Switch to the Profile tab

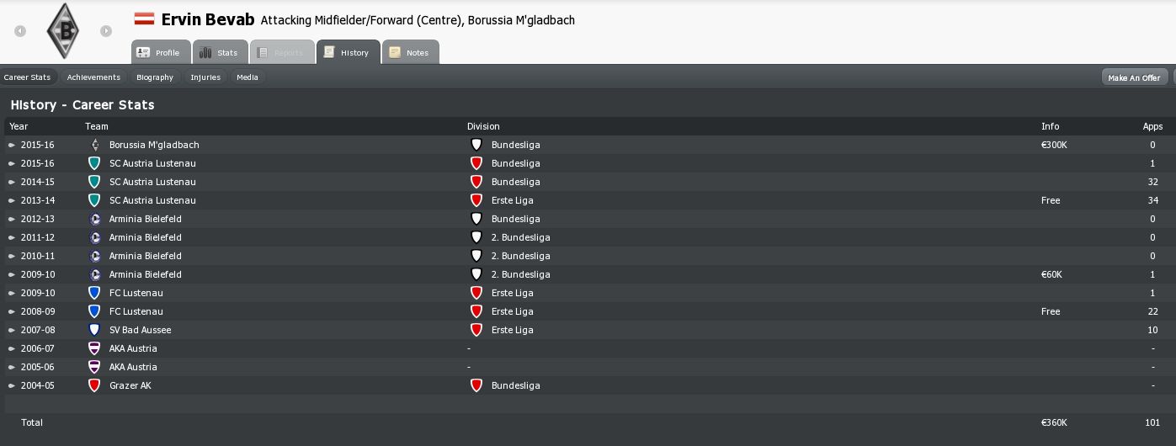click(x=160, y=52)
